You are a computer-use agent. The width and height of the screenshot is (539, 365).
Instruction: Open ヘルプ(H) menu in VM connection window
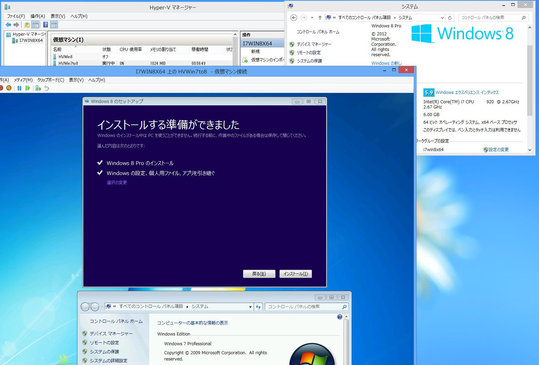point(97,80)
